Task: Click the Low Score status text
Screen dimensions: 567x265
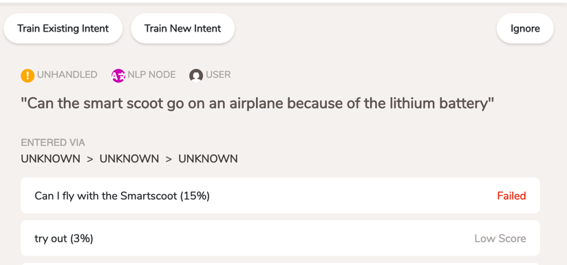Action: tap(500, 239)
